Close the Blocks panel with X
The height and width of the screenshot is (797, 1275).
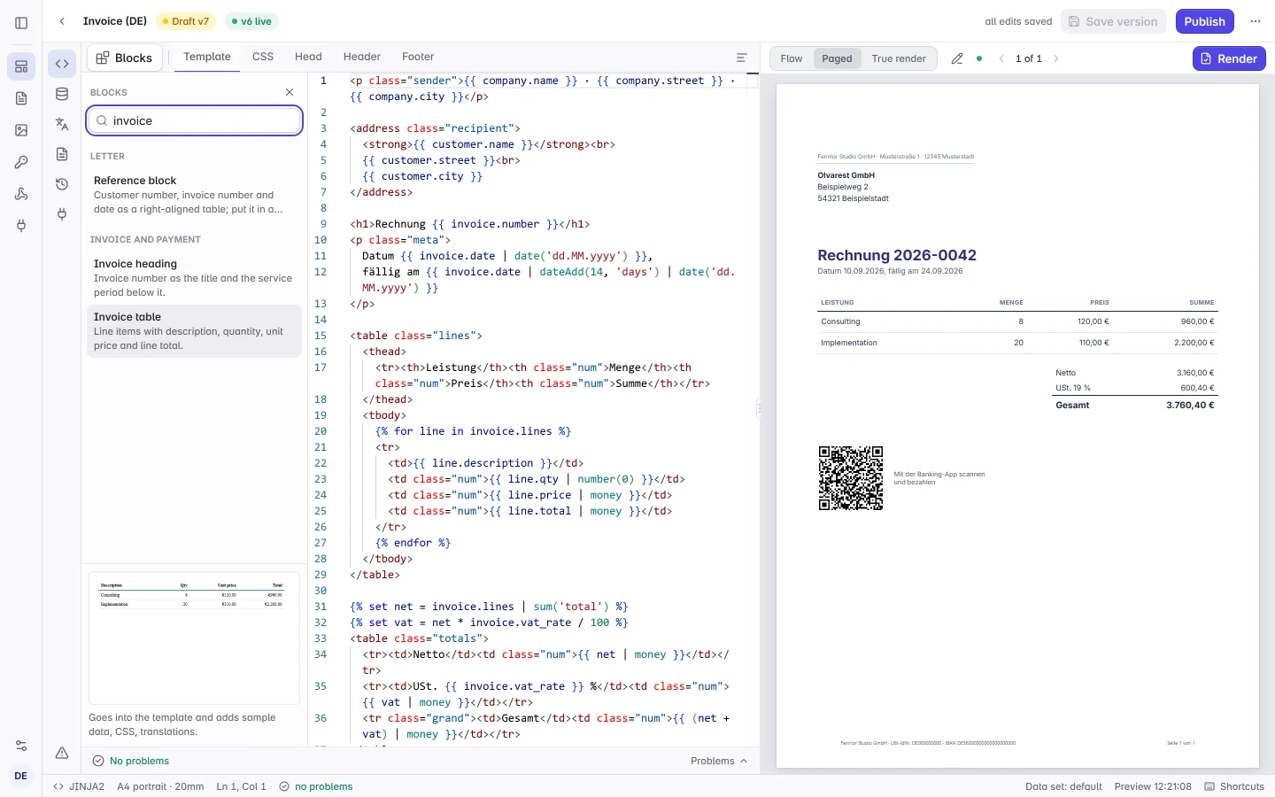tap(290, 92)
